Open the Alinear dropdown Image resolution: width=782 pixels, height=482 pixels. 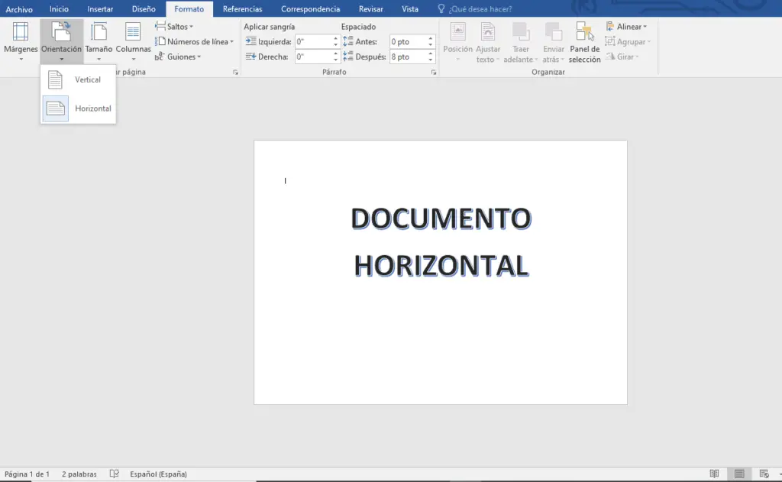pyautogui.click(x=628, y=26)
